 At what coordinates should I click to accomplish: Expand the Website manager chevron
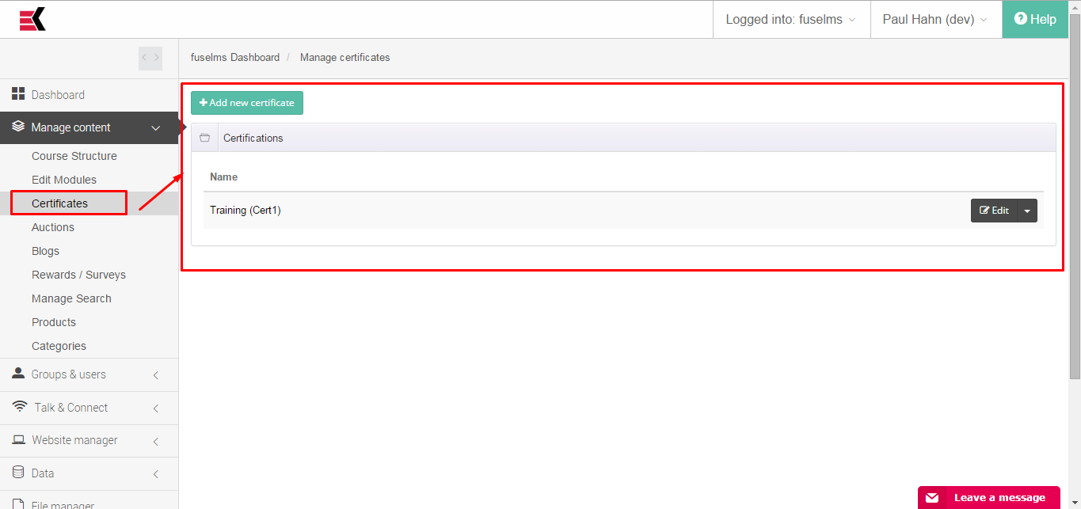point(156,441)
